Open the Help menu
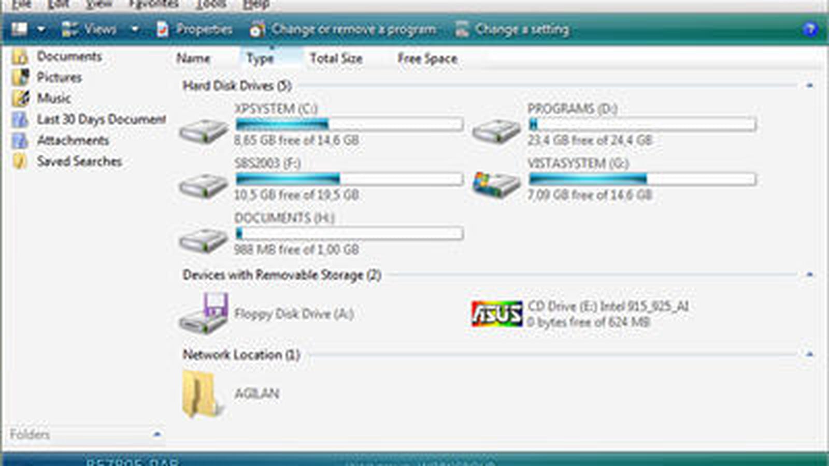 coord(256,4)
